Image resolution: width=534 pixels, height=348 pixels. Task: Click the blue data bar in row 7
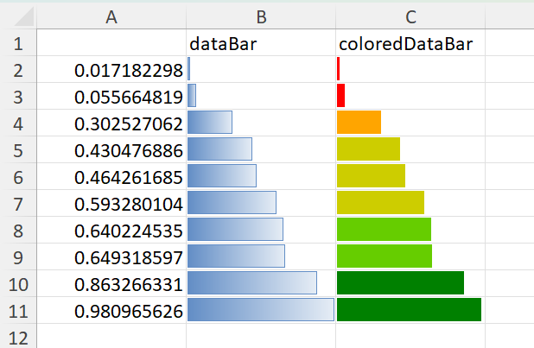point(232,203)
